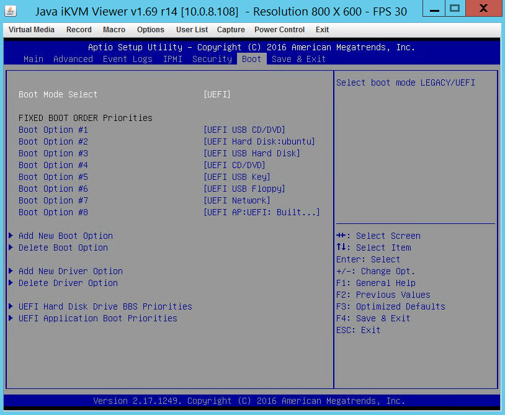
Task: Click the arrow beside Add New Driver Option
Action: (x=11, y=271)
